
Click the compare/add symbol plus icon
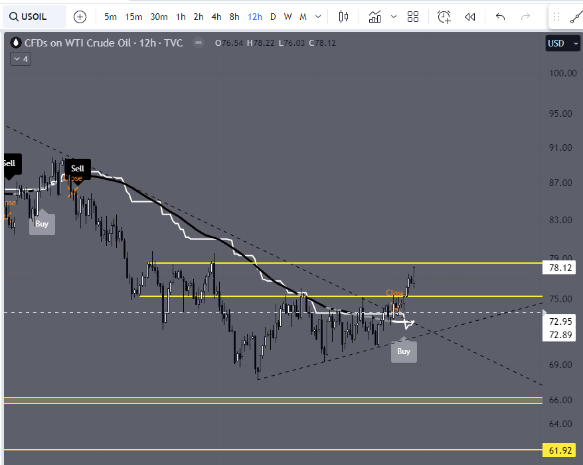(80, 17)
